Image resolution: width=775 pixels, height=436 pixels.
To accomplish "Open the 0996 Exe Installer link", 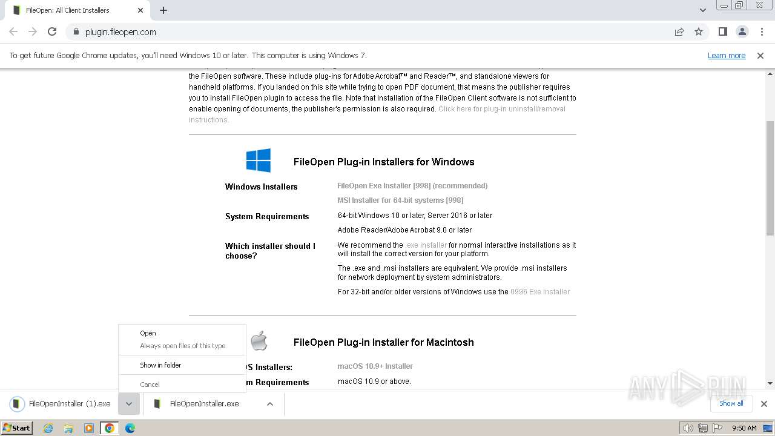I will point(540,292).
